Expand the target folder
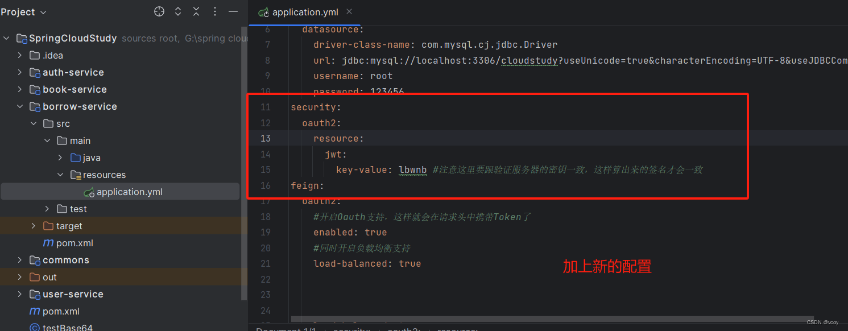This screenshot has height=331, width=848. pos(34,226)
